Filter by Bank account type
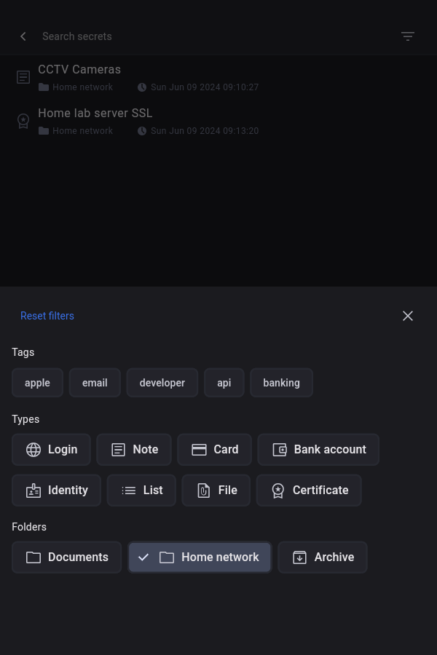The width and height of the screenshot is (437, 655). tap(318, 450)
